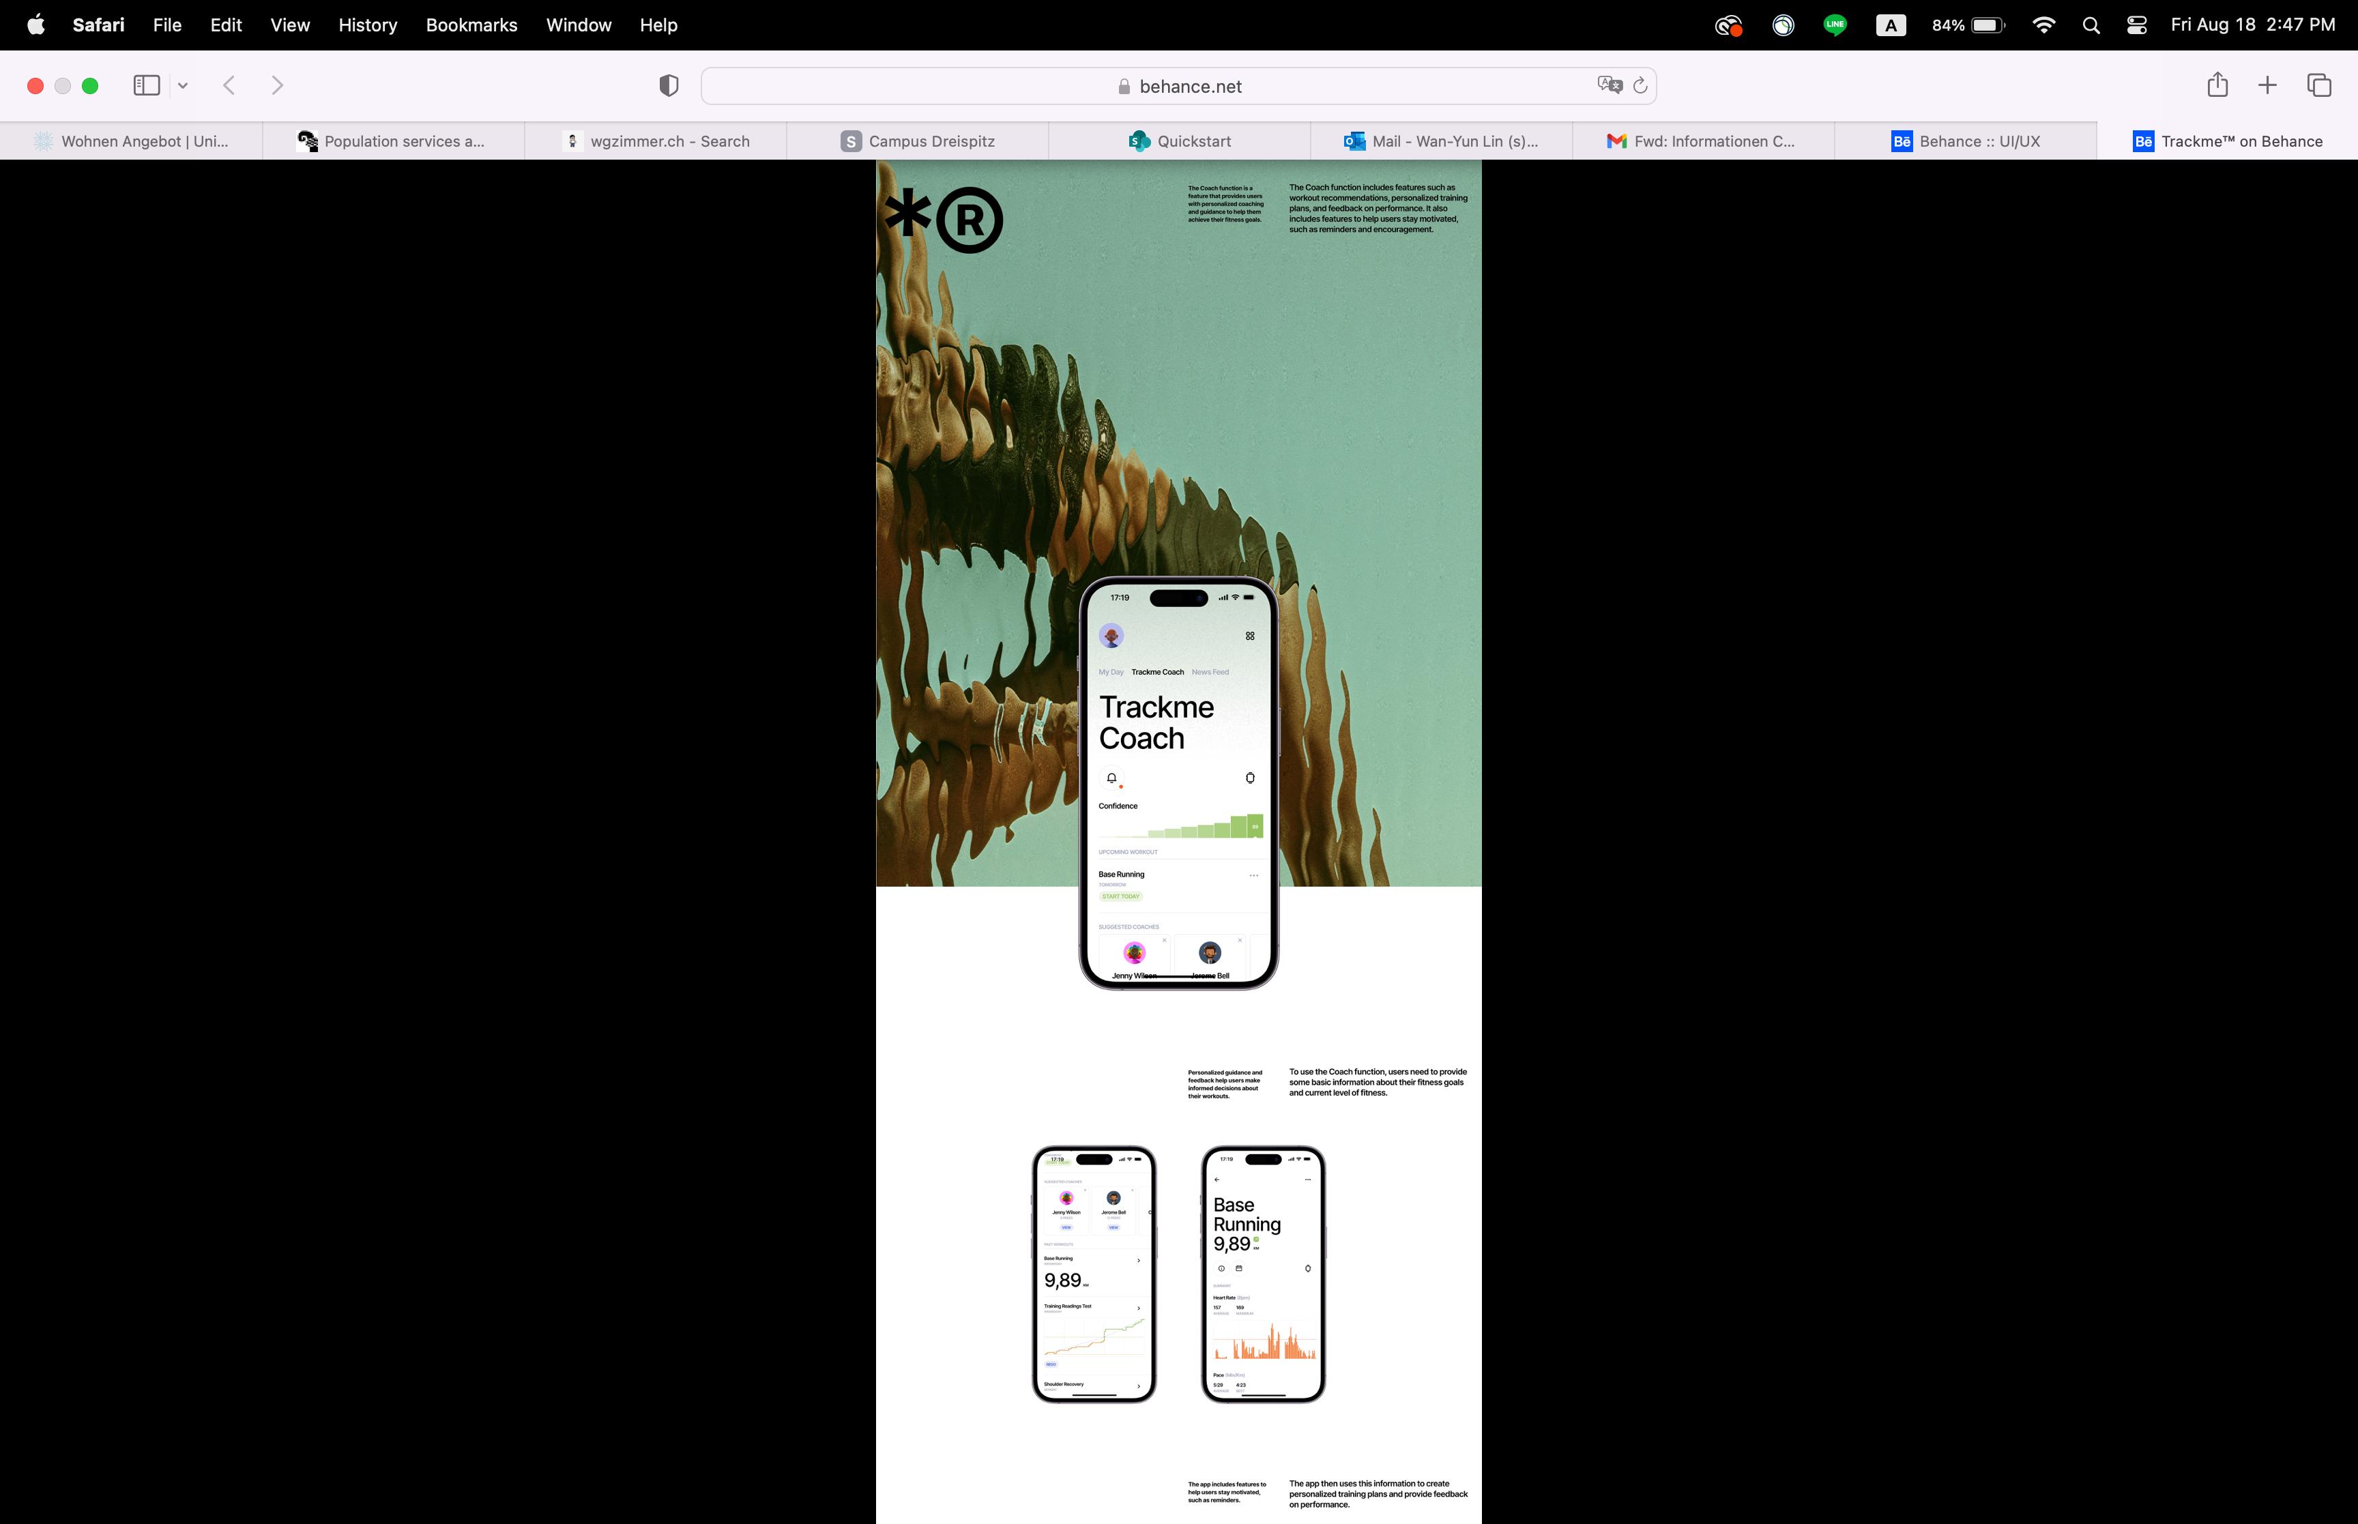
Task: Switch to the Behance :: UI/UX tab
Action: pyautogui.click(x=1965, y=141)
